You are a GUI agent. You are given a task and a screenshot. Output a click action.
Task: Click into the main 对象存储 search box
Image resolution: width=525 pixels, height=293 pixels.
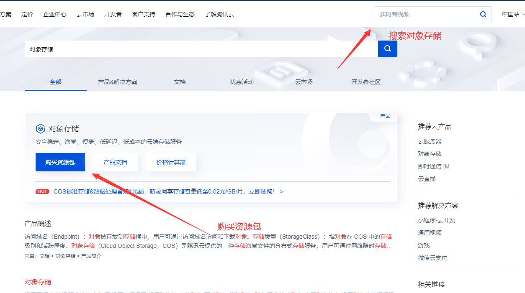click(x=201, y=49)
